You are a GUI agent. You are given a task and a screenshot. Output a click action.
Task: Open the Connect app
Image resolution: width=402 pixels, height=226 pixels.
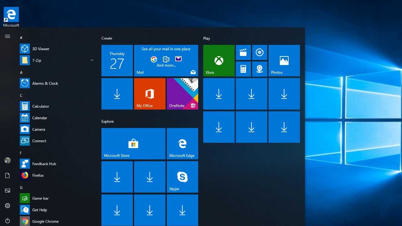(x=58, y=141)
